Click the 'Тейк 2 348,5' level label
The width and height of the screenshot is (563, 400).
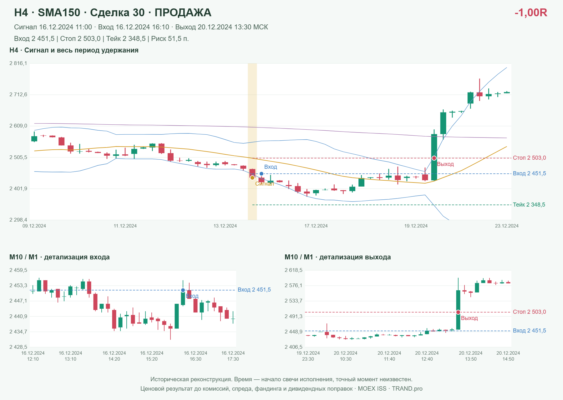529,205
